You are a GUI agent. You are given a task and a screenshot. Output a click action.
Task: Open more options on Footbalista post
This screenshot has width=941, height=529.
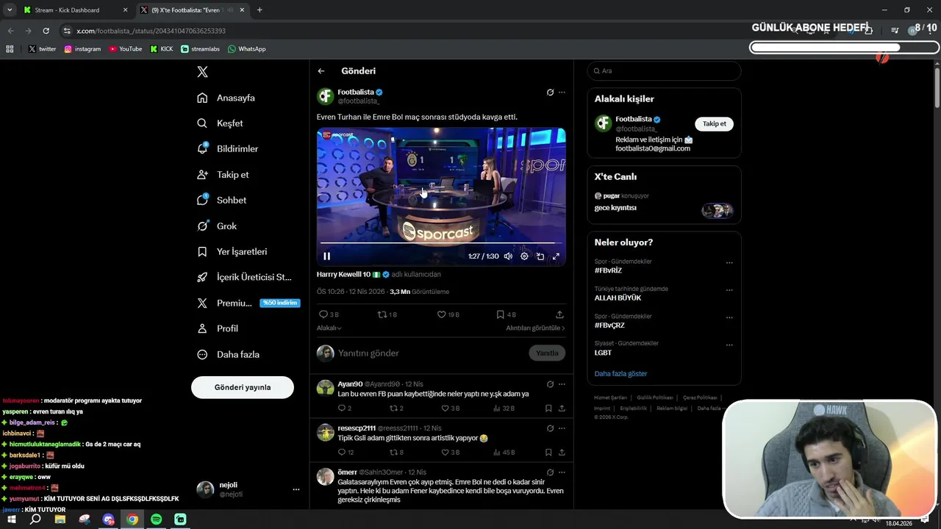click(562, 93)
